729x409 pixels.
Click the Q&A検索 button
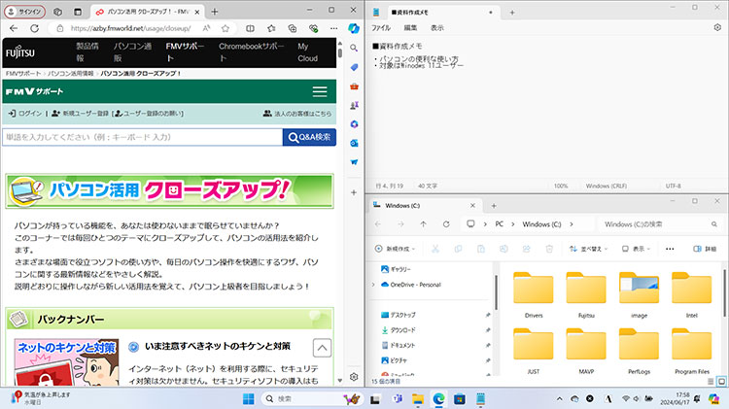(x=309, y=137)
